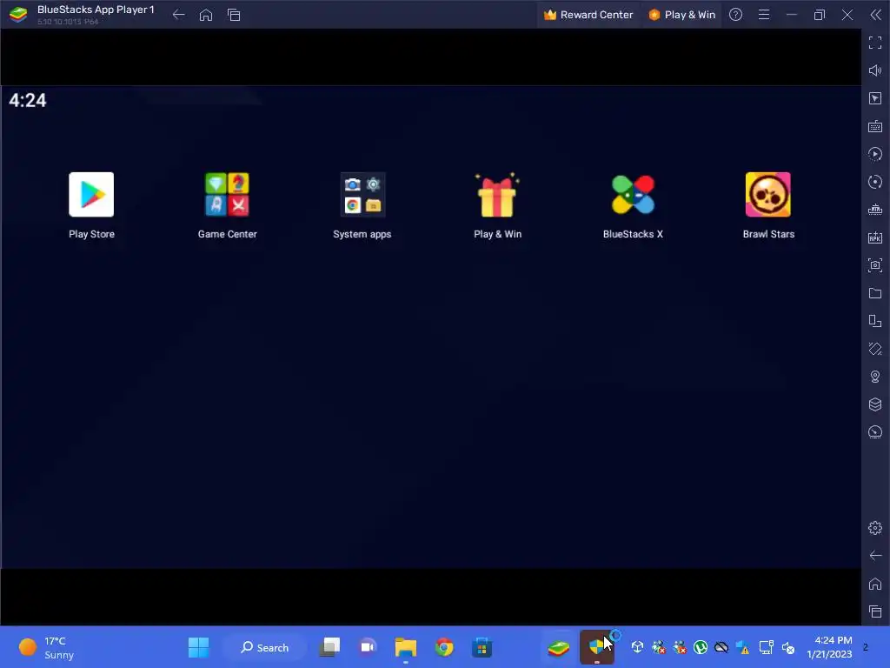Open Microsoft Store from the taskbar
The width and height of the screenshot is (890, 668).
tap(482, 647)
